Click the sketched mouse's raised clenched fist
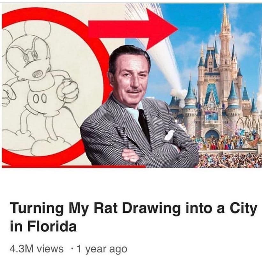This screenshot has height=262, width=262. 69,90
